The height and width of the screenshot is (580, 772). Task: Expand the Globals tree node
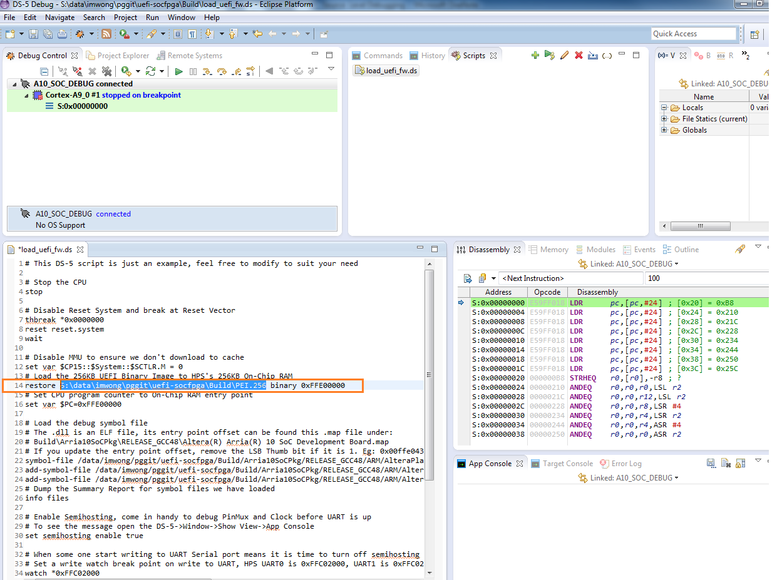click(x=664, y=130)
